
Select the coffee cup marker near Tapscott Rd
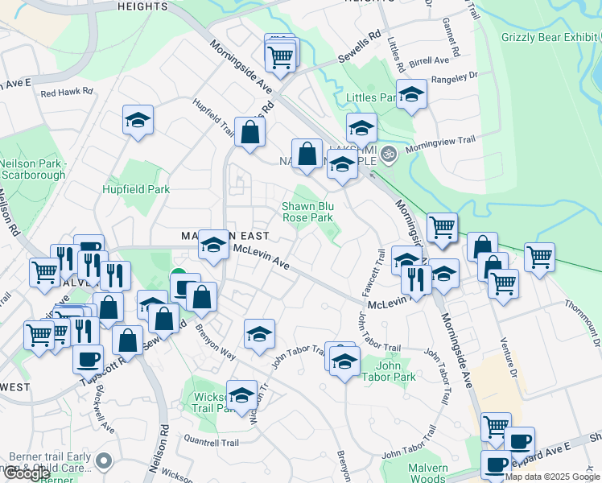pos(89,358)
